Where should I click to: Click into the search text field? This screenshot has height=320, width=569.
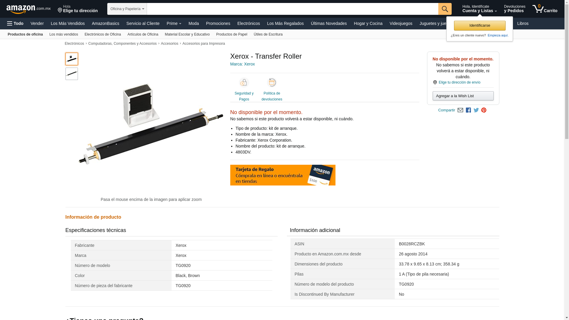pos(293,9)
